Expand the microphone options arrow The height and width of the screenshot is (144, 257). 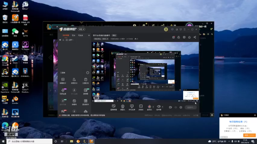coord(153,107)
